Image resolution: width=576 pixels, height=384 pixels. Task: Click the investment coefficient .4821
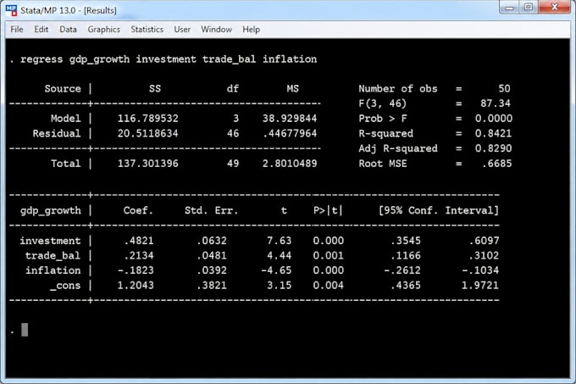(x=138, y=241)
